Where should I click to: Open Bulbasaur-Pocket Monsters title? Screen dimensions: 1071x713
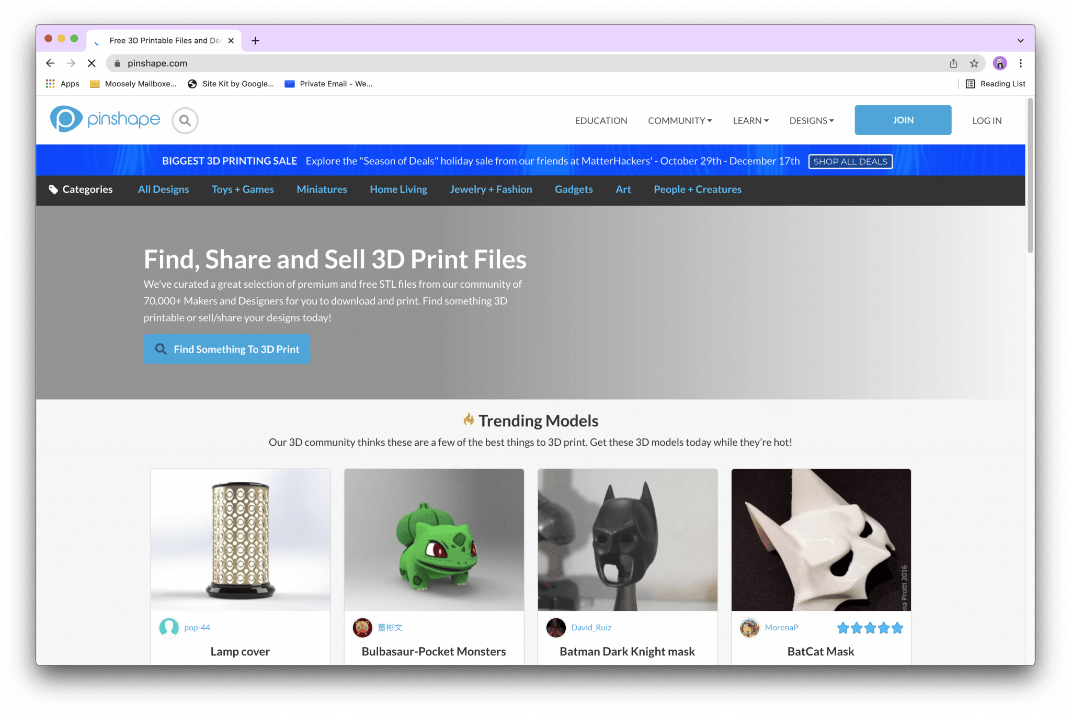coord(434,651)
